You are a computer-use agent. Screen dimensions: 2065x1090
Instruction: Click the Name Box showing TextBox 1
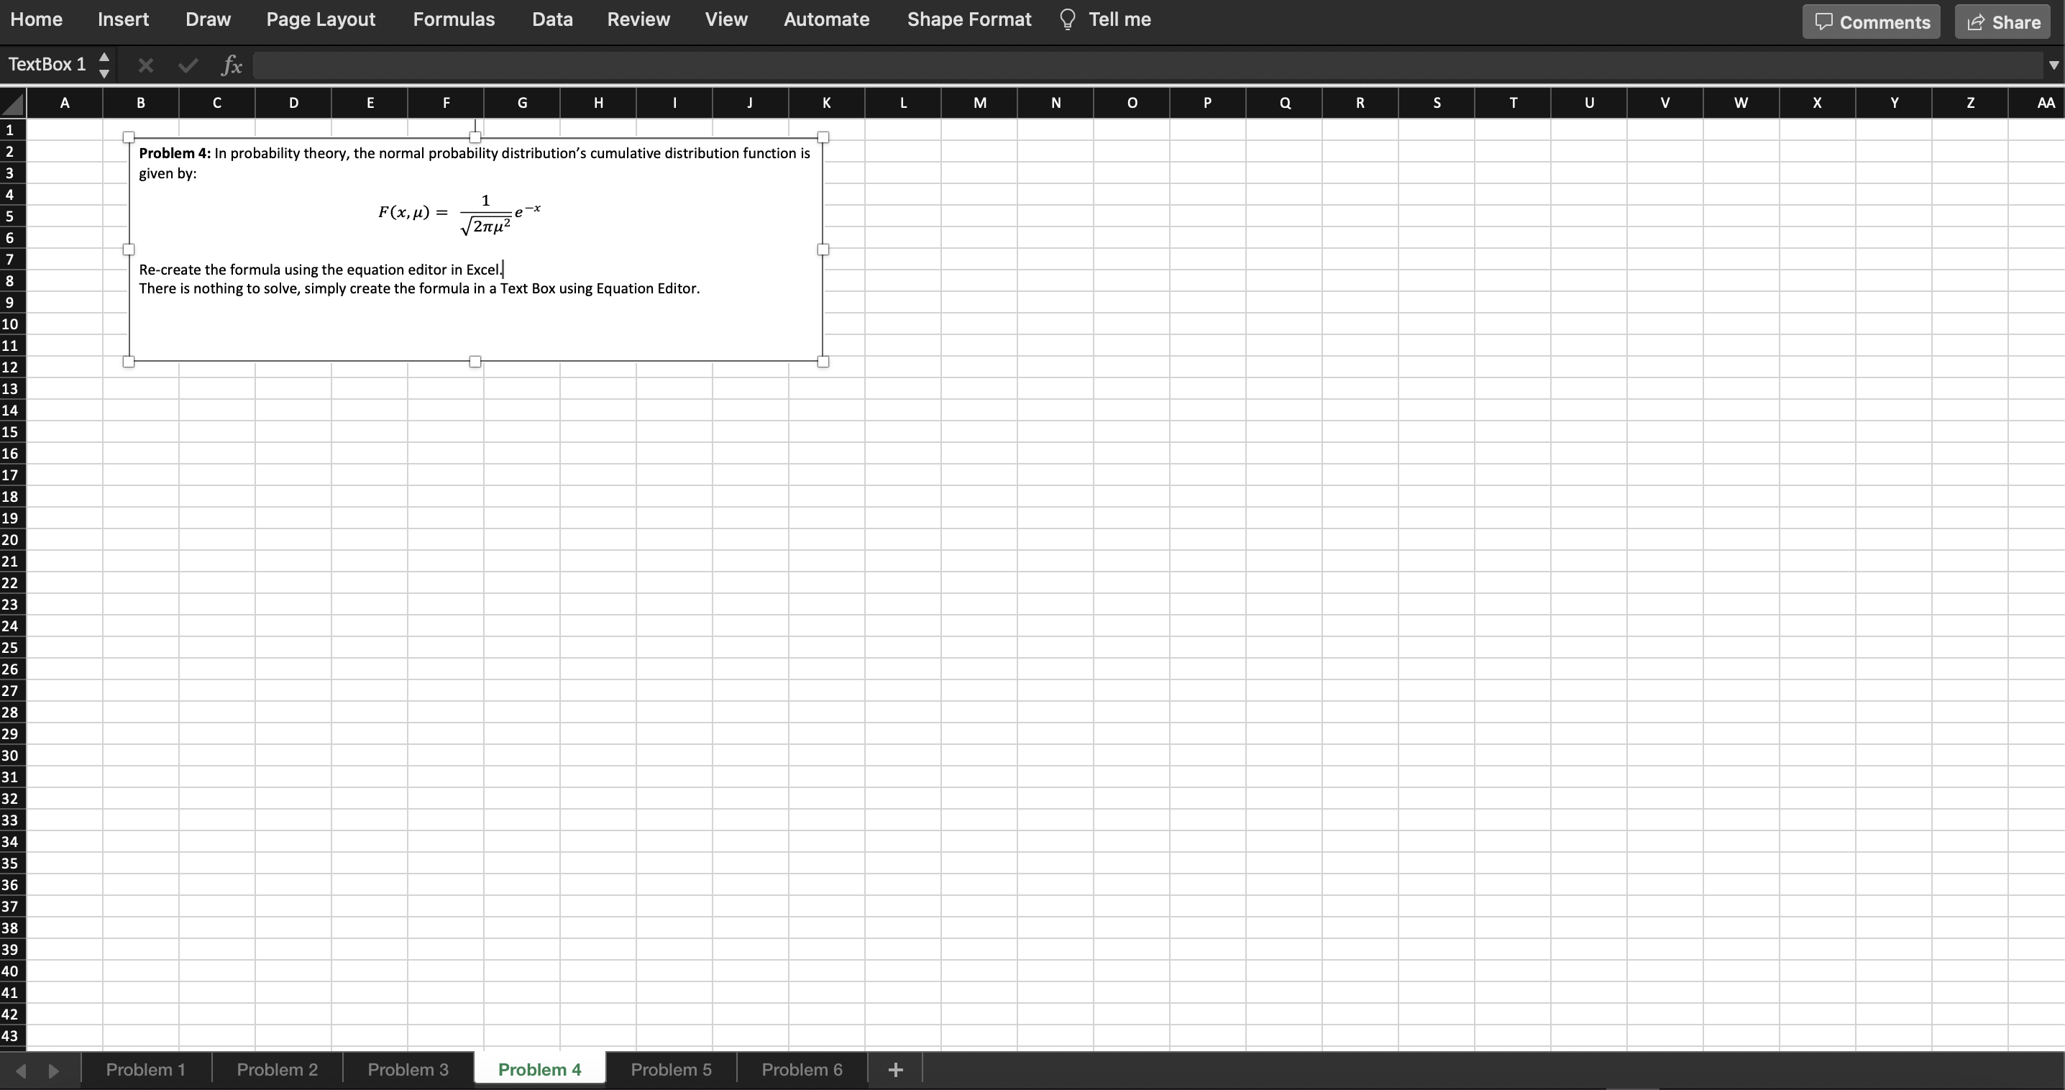click(x=47, y=64)
